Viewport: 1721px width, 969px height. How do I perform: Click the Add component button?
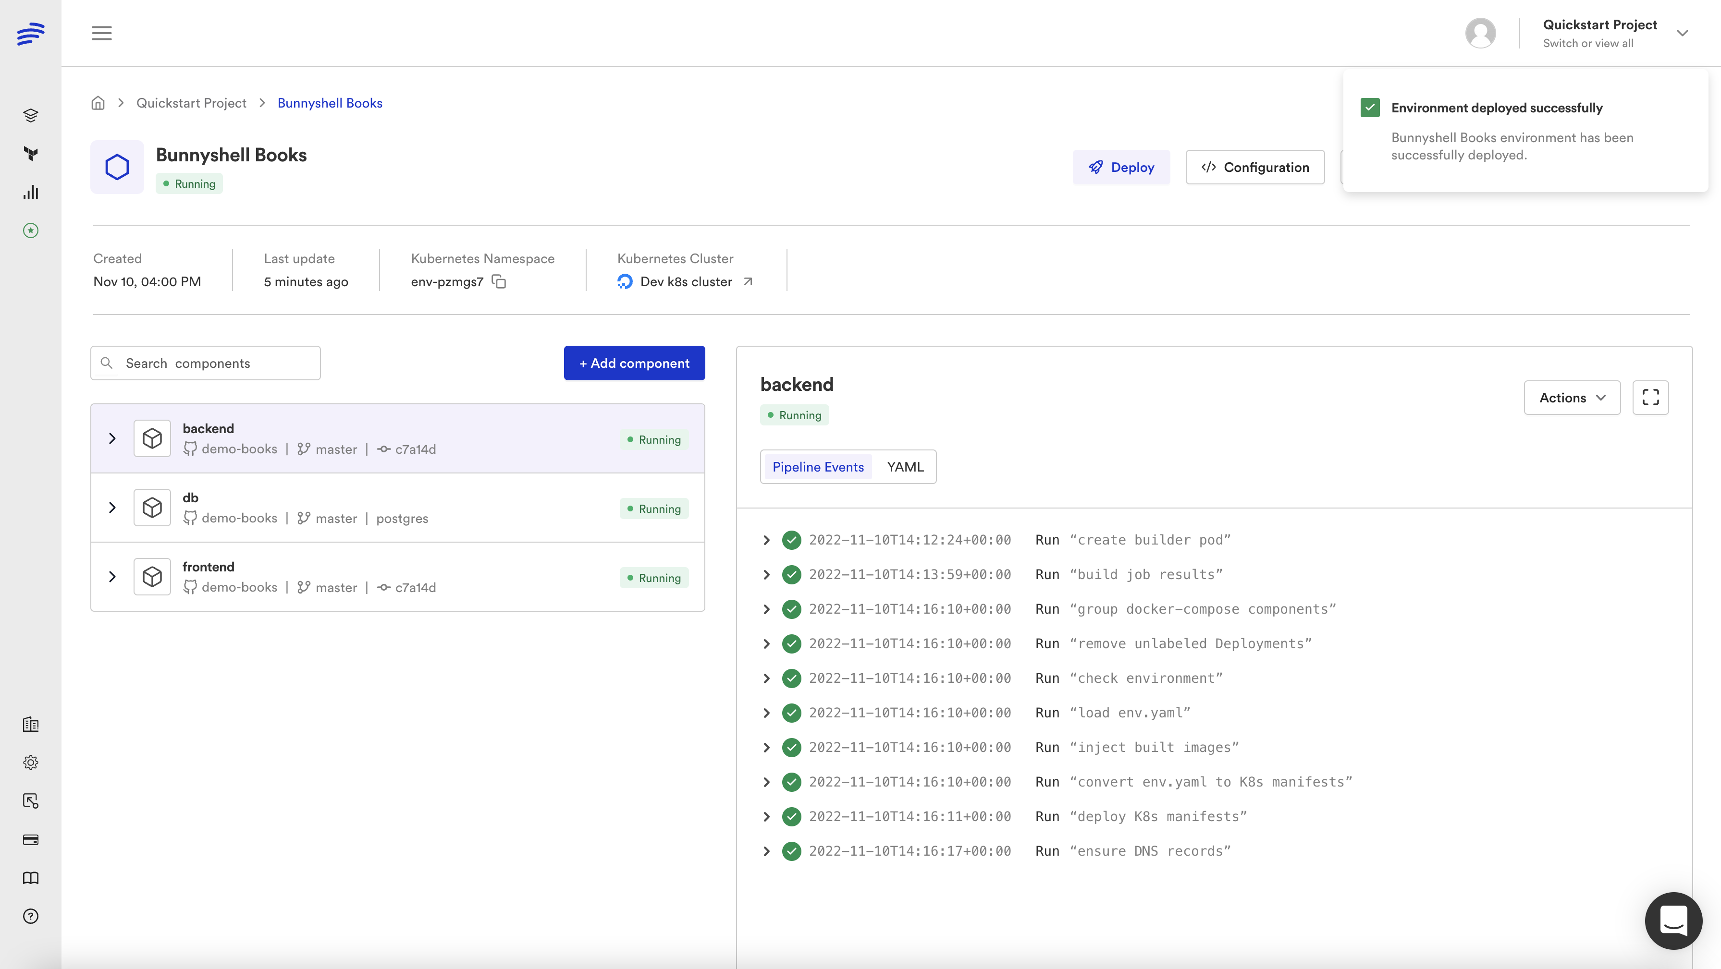634,363
